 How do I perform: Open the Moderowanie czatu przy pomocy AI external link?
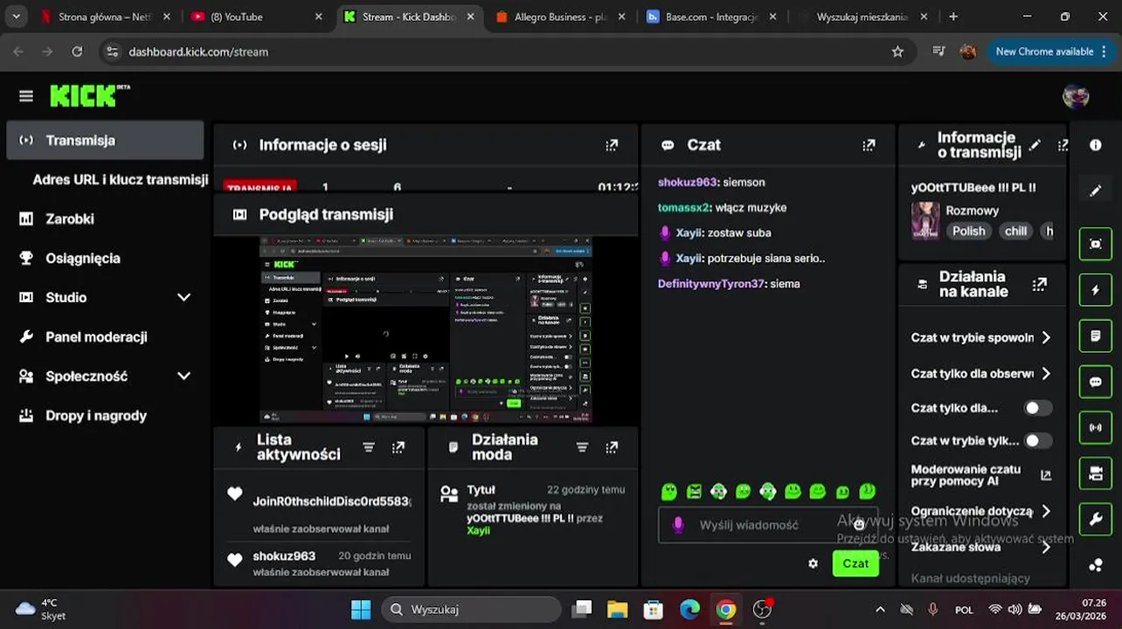pyautogui.click(x=1046, y=475)
